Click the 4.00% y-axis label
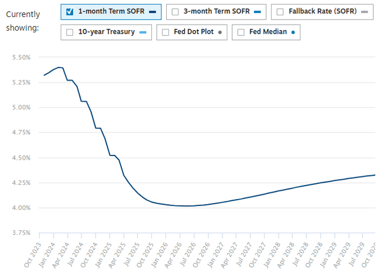377x278 pixels. (x=21, y=208)
